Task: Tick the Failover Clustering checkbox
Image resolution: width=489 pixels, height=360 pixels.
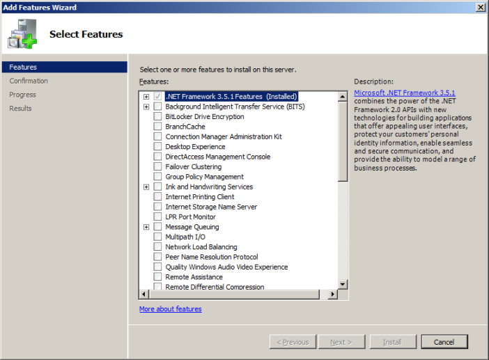Action: click(157, 166)
